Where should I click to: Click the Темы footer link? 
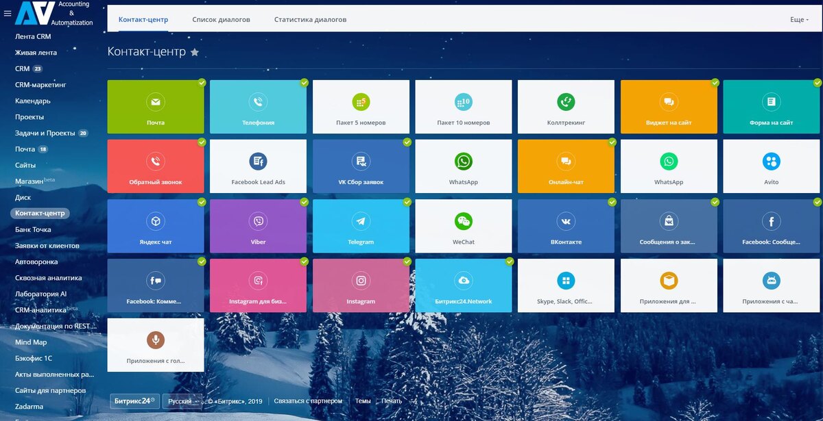click(363, 401)
